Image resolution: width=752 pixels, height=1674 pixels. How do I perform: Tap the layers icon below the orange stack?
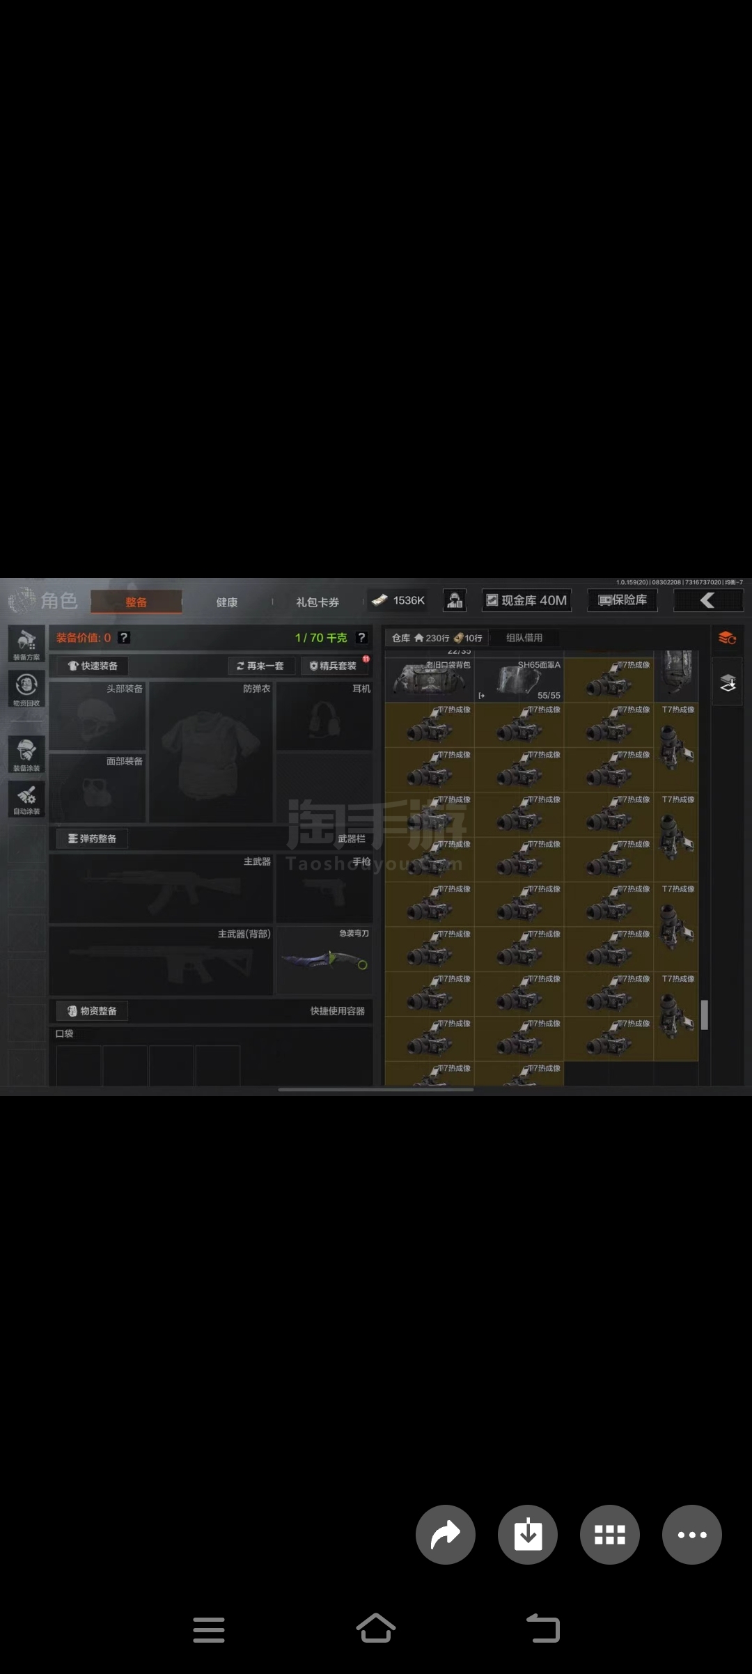click(x=728, y=683)
